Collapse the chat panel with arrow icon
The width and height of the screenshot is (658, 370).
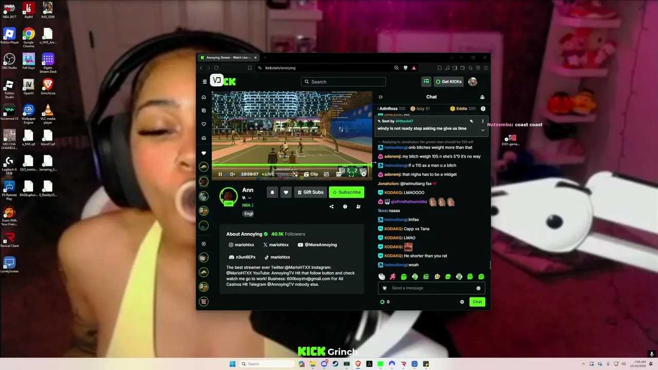coord(380,97)
